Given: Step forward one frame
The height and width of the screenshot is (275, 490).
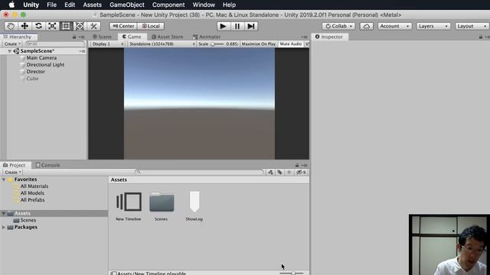Looking at the screenshot, I should pyautogui.click(x=251, y=26).
